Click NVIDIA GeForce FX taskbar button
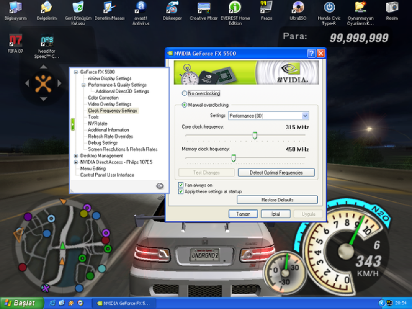 point(124,303)
